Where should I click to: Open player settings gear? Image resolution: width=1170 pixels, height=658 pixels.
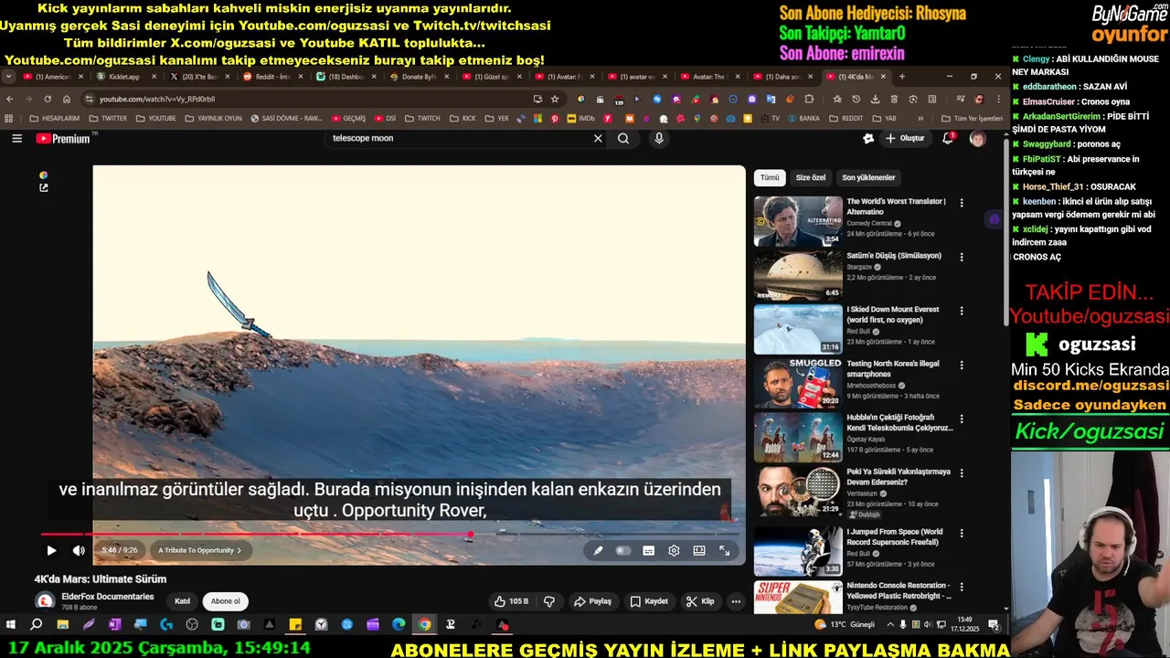[674, 550]
